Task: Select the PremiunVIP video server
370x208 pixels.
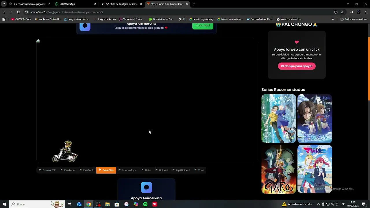Action: click(47, 170)
